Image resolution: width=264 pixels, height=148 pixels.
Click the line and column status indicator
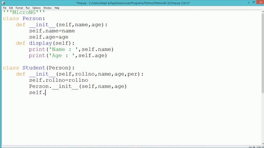(256, 147)
